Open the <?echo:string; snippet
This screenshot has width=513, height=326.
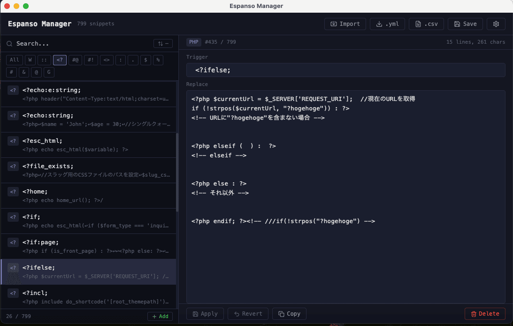[89, 120]
